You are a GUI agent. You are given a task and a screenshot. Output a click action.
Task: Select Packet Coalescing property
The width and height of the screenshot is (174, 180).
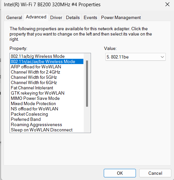click(47, 114)
